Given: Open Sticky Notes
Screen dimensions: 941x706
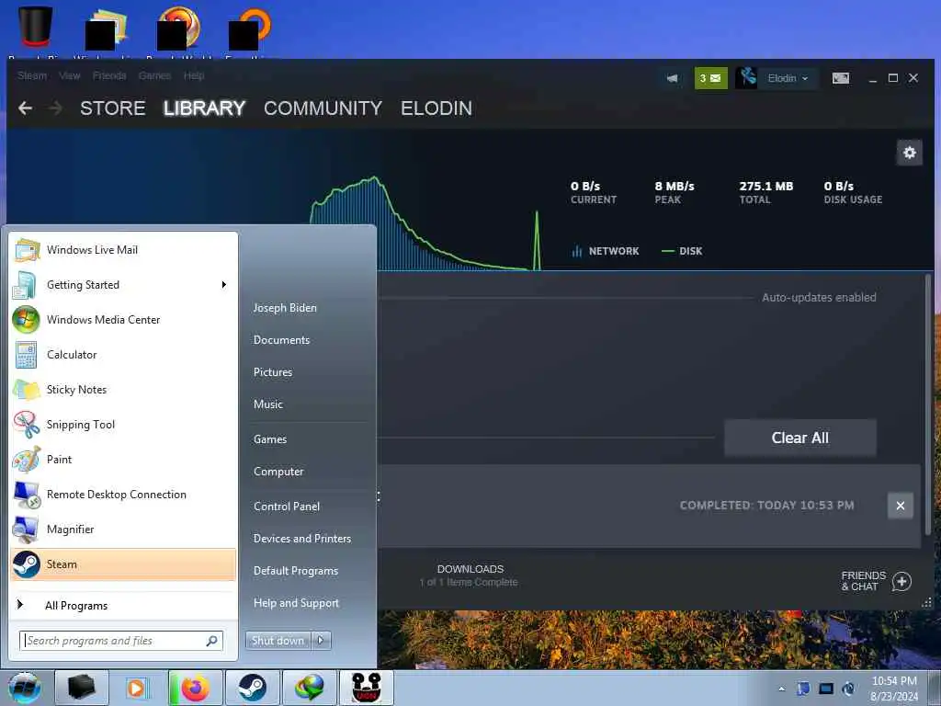Looking at the screenshot, I should tap(123, 390).
